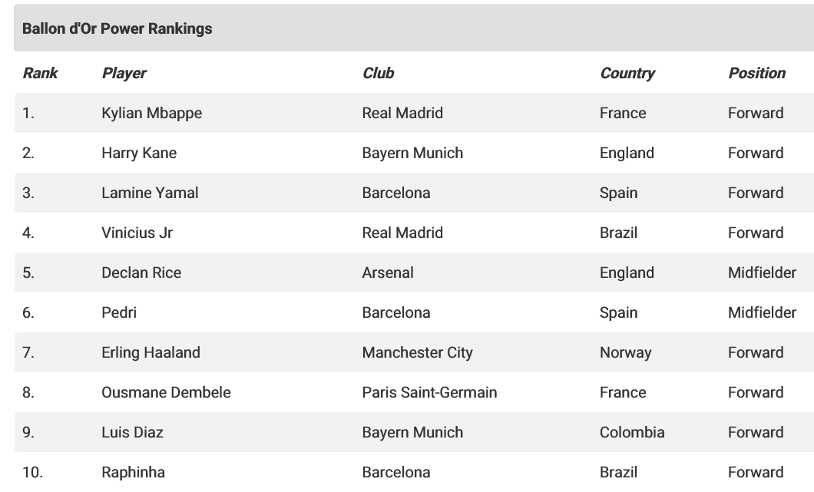Click the Ballon d'Or Power Rankings title
The image size is (814, 492).
point(117,28)
